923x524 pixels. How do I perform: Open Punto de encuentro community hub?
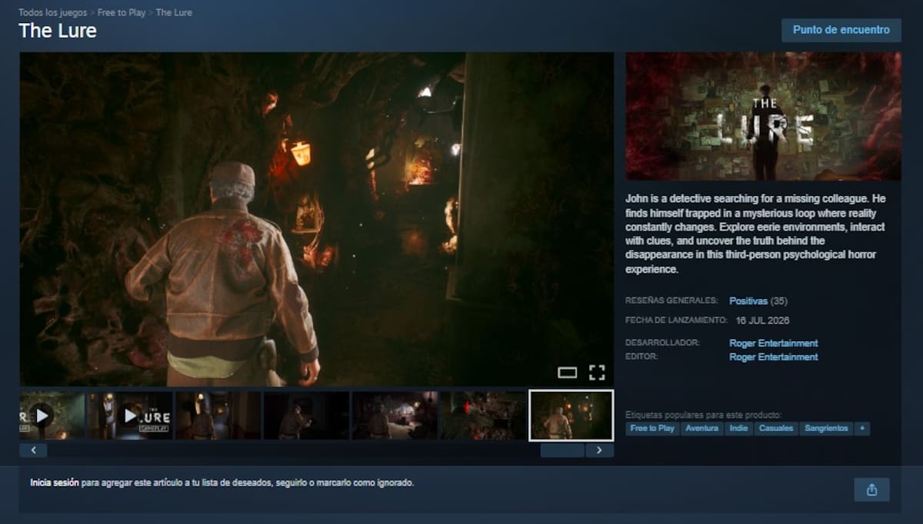point(841,30)
